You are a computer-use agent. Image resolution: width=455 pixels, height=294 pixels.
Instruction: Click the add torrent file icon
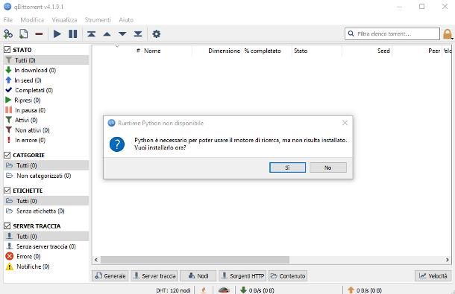pyautogui.click(x=24, y=34)
